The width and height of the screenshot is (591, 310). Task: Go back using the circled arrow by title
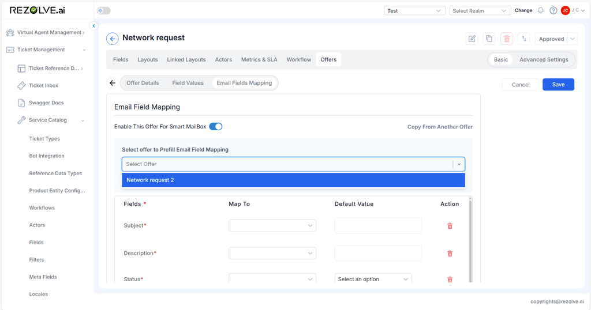coord(113,39)
